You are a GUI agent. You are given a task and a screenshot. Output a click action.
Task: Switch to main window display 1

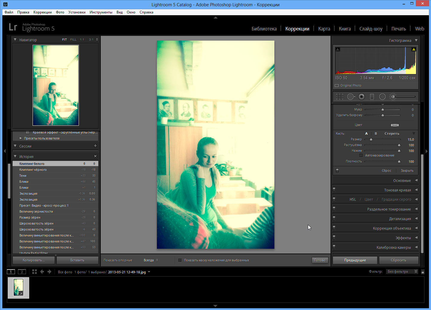point(11,272)
